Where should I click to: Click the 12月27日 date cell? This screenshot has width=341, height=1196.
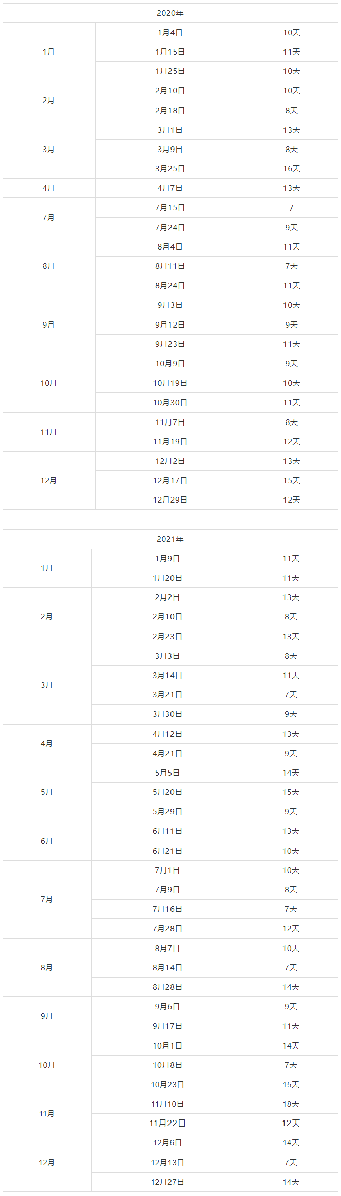coord(167,1182)
